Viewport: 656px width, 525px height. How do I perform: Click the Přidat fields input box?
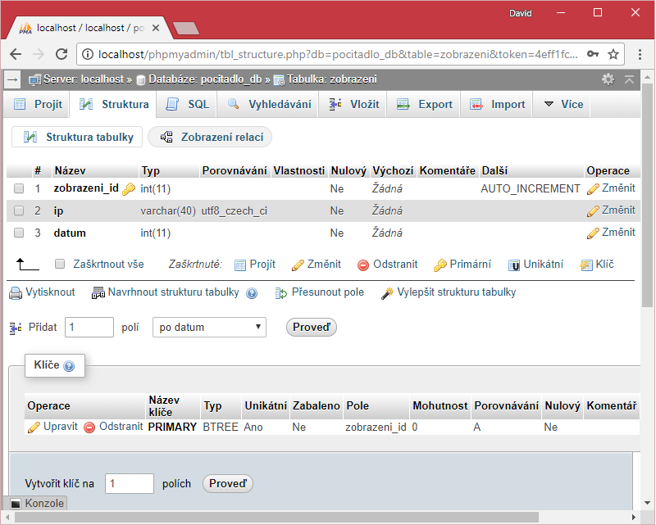(x=89, y=327)
